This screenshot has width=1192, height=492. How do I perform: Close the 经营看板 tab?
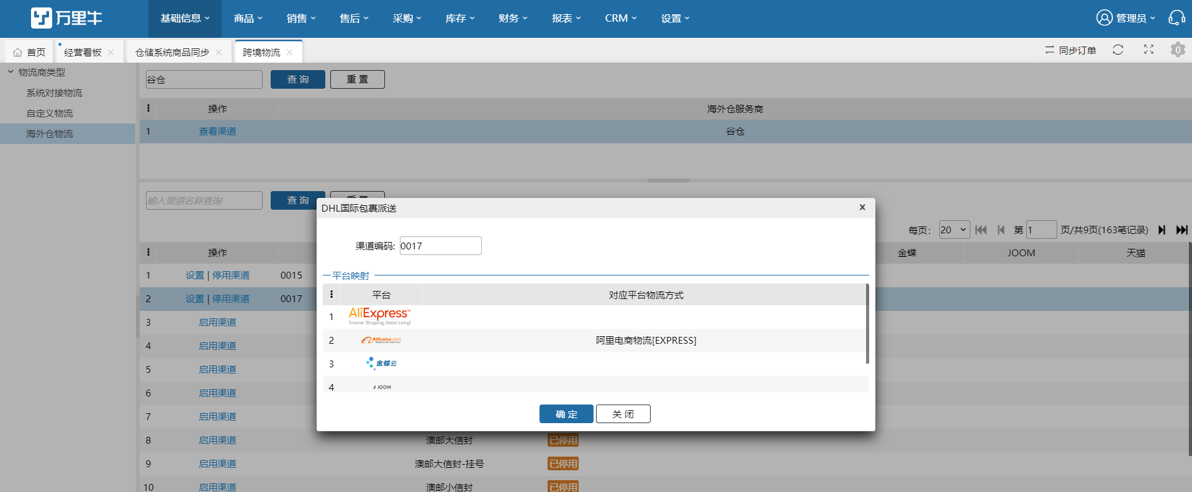pos(111,53)
